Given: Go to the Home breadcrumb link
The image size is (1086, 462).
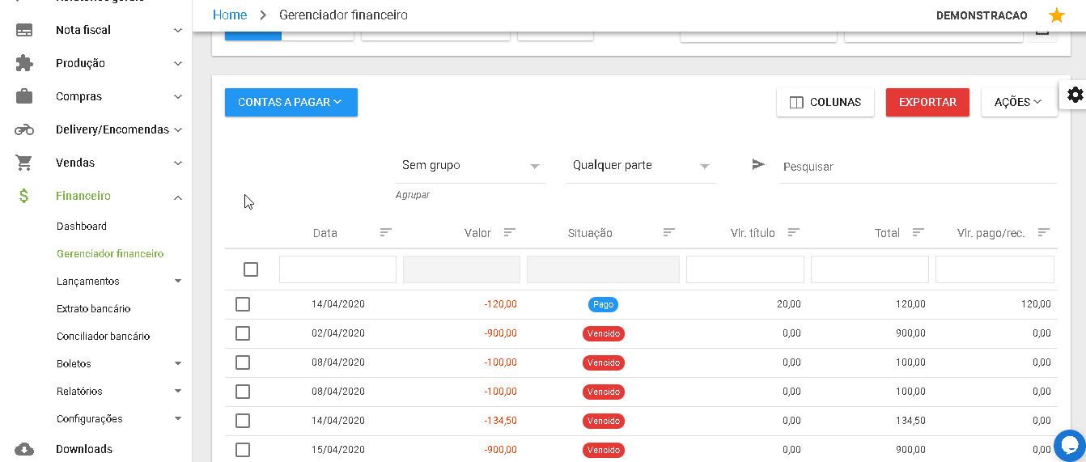Looking at the screenshot, I should tap(229, 15).
